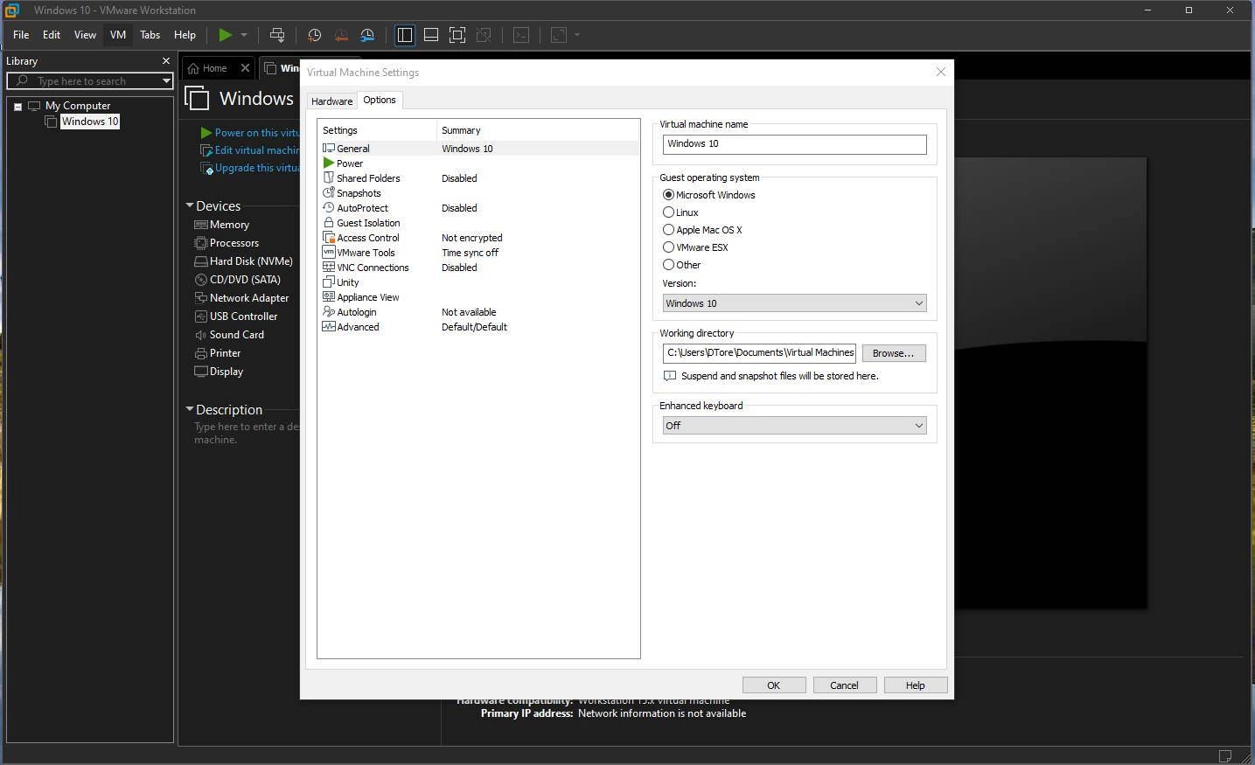1255x765 pixels.
Task: Open the VM menu
Action: tap(118, 35)
